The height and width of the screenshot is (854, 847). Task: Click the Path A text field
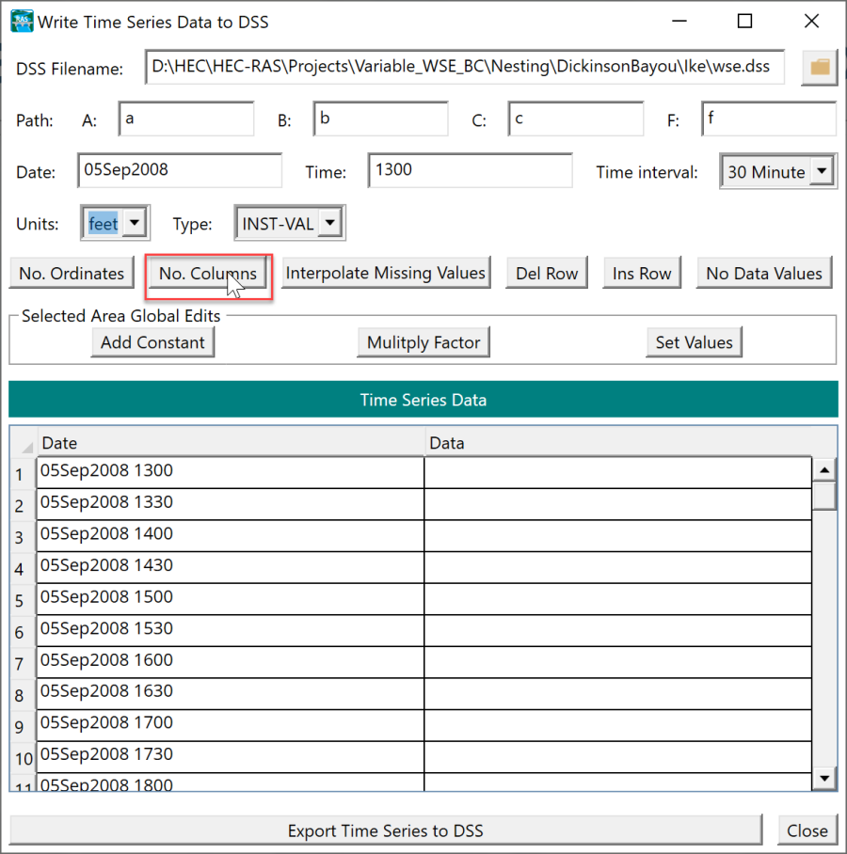click(186, 119)
